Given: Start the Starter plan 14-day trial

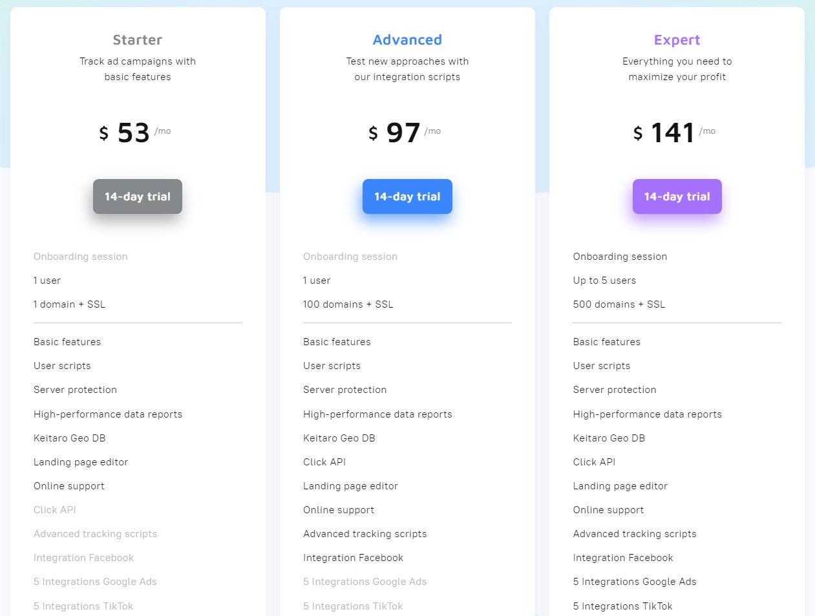Looking at the screenshot, I should (x=138, y=196).
